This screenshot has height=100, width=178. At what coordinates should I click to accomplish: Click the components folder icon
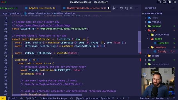[152, 34]
